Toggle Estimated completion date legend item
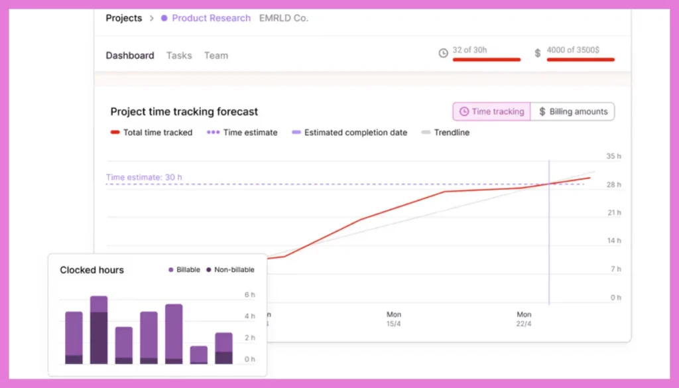Screen dimensions: 679x388 pyautogui.click(x=349, y=133)
